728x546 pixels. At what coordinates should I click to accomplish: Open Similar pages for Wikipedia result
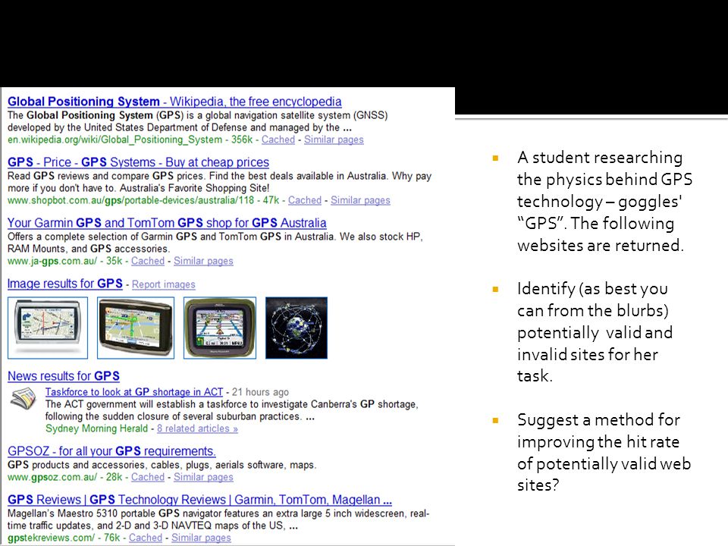[334, 140]
